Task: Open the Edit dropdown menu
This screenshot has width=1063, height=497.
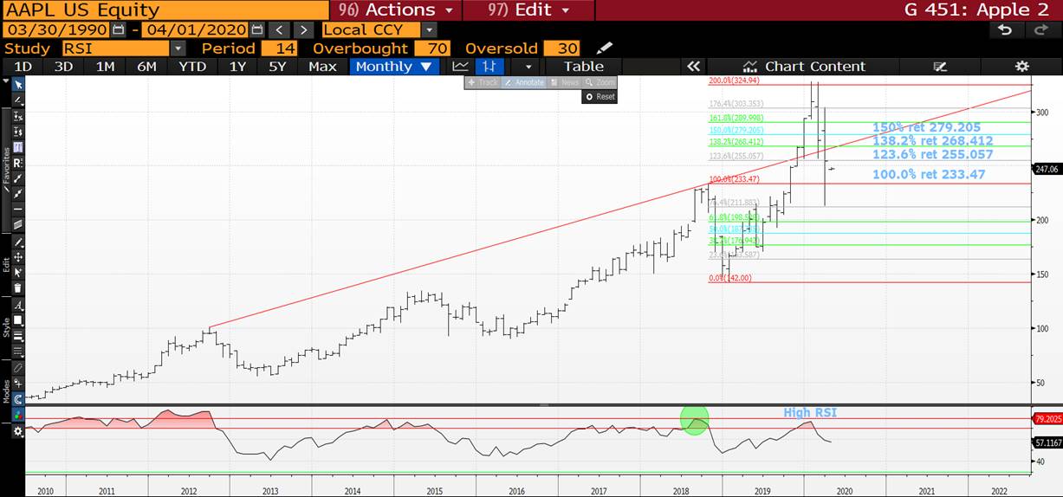Action: coord(528,10)
